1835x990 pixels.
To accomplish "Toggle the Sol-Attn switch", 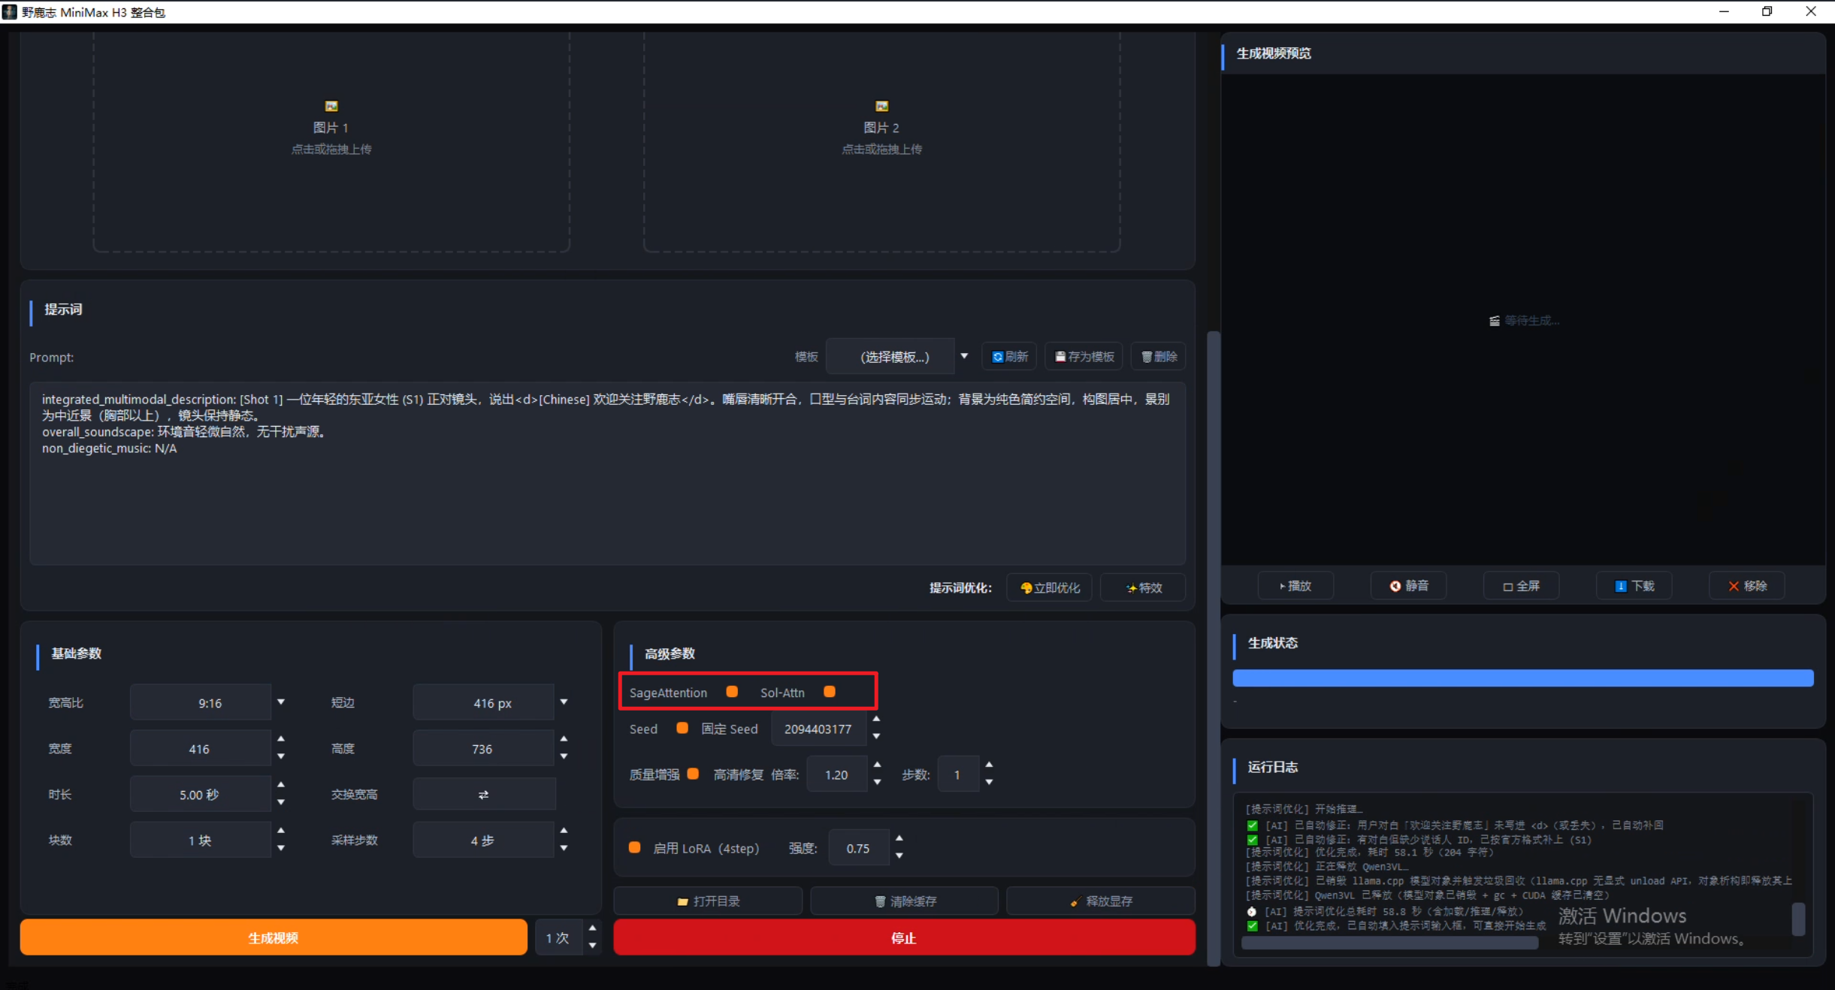I will point(830,692).
